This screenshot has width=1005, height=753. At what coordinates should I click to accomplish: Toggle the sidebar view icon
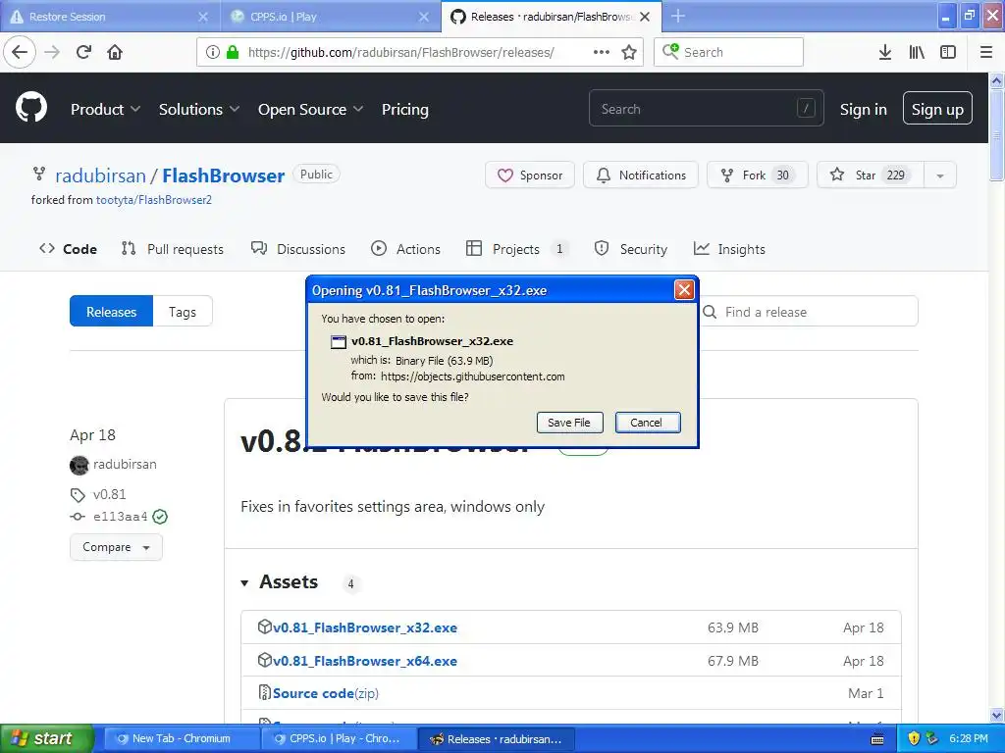948,52
